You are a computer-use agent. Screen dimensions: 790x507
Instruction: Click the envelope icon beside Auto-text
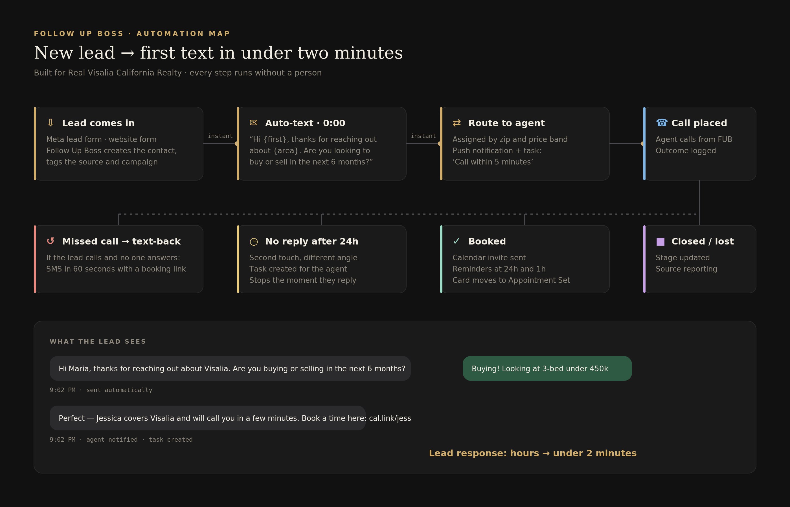click(x=254, y=123)
